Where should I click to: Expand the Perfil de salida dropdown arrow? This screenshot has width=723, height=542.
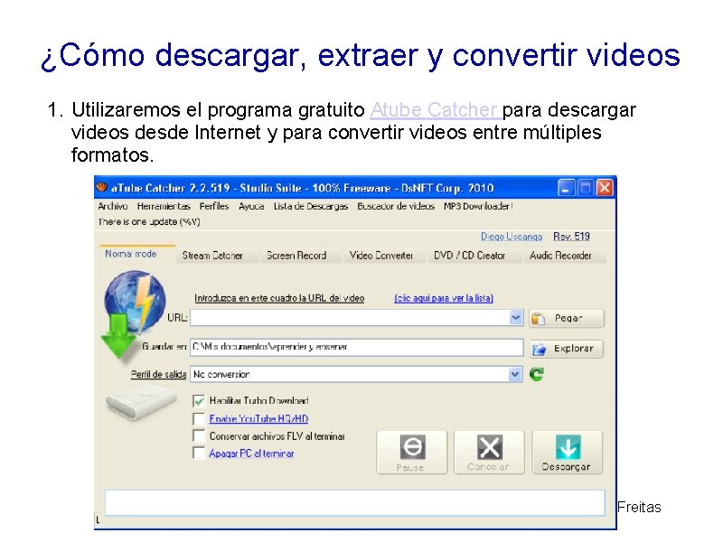pos(515,374)
